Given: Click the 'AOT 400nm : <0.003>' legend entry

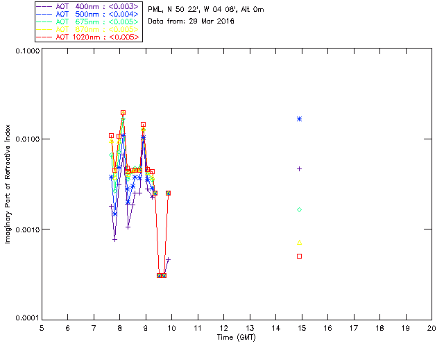Looking at the screenshot, I should pos(88,6).
